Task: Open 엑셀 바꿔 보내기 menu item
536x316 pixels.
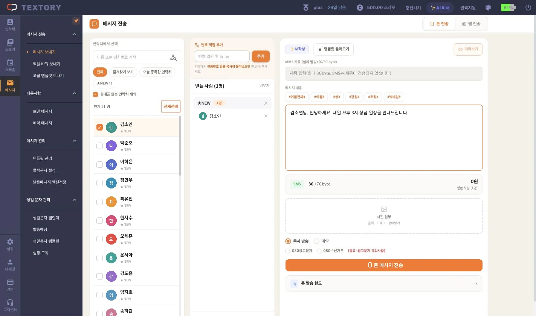Action: click(47, 64)
